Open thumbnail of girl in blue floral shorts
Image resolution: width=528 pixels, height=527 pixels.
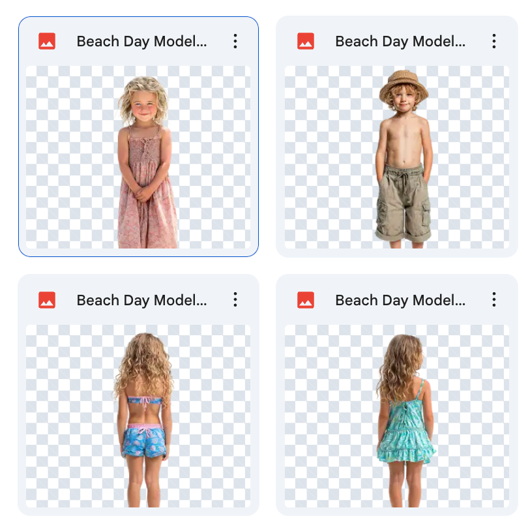[x=138, y=416]
